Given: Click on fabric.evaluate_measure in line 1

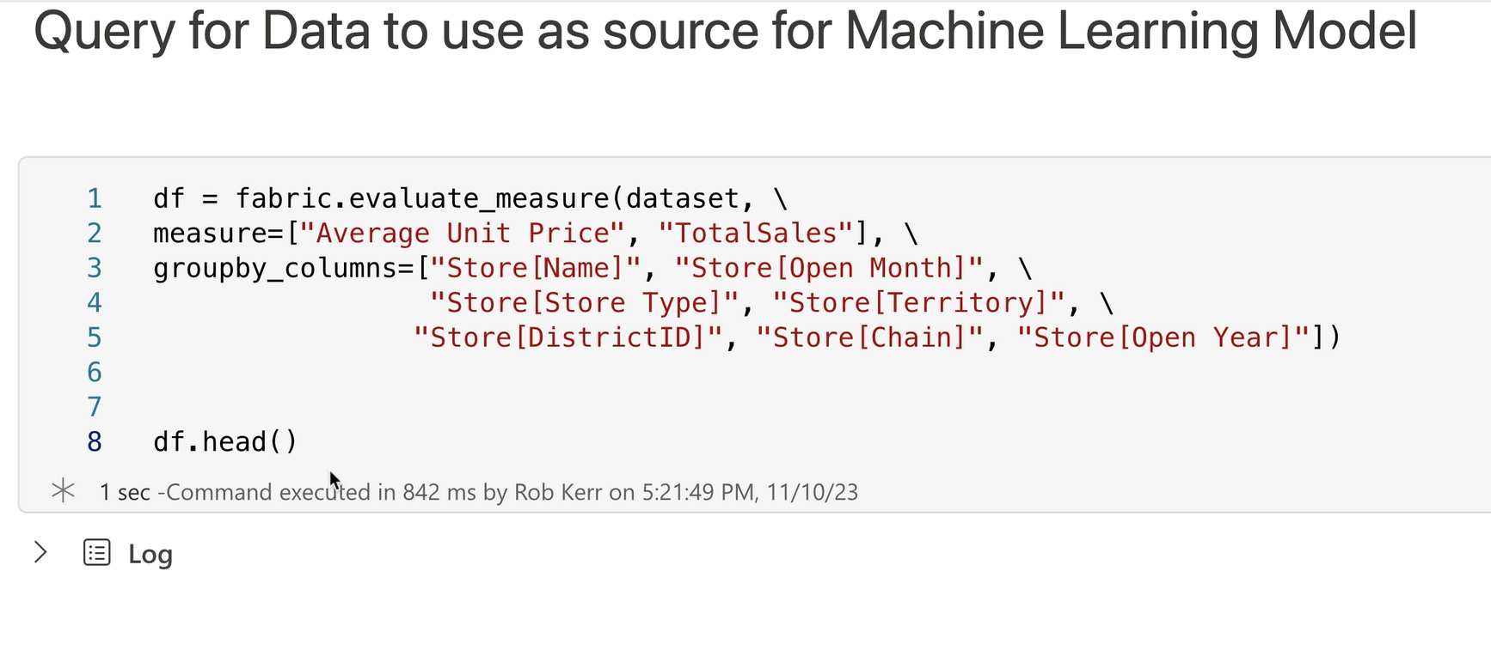Looking at the screenshot, I should [421, 198].
